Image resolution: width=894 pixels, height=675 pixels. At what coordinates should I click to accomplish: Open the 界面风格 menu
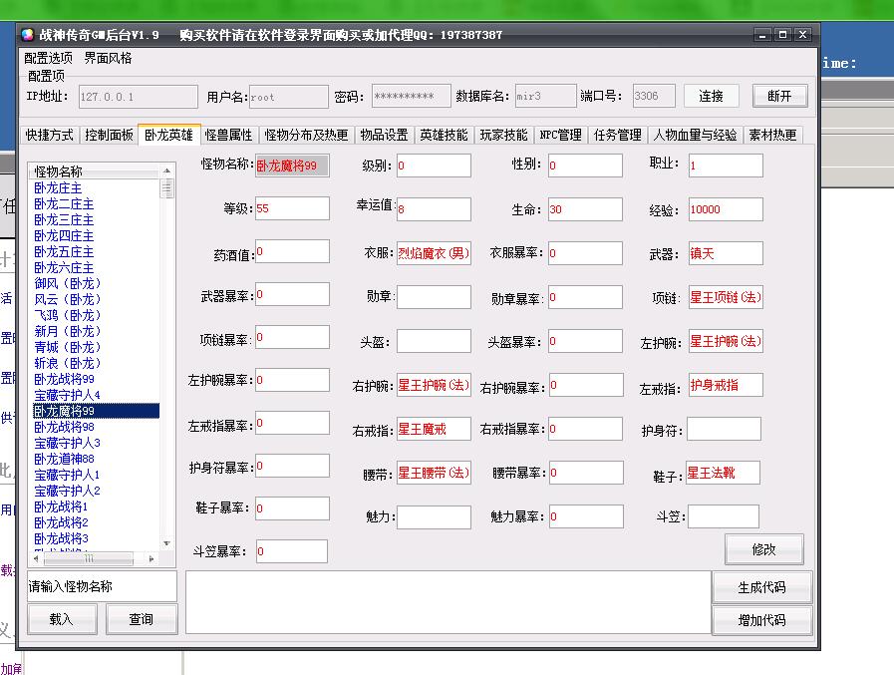(108, 58)
